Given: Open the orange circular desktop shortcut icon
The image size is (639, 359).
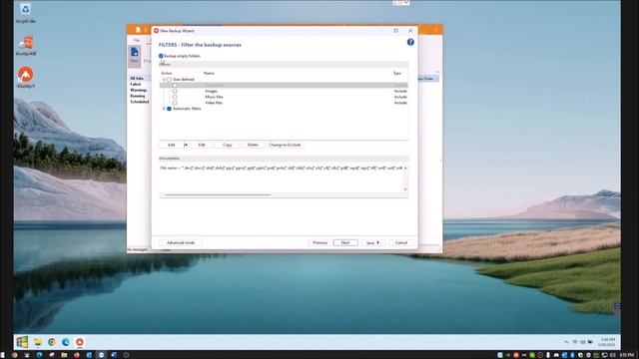Looking at the screenshot, I should coord(25,77).
